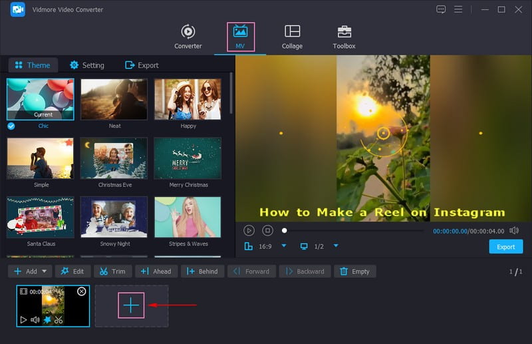The height and width of the screenshot is (344, 532).
Task: Select the Merry Christmas theme thumbnail
Action: (187, 158)
